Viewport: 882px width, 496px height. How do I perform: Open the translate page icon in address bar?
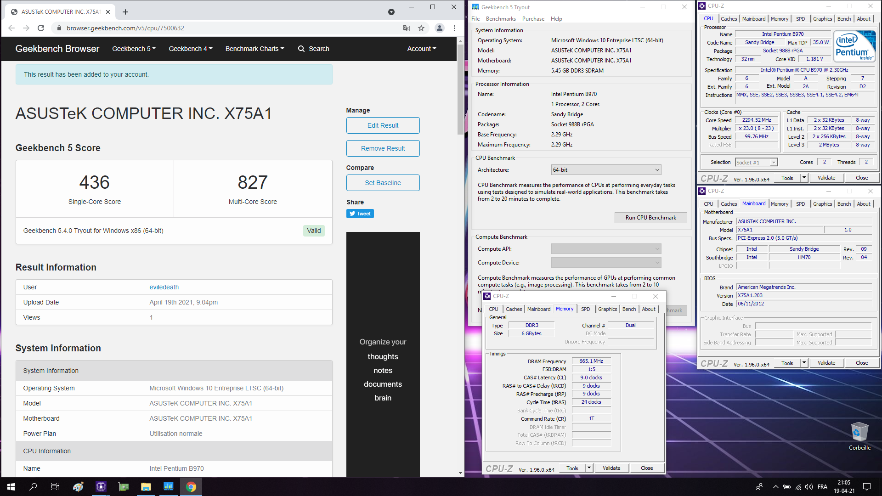point(407,28)
